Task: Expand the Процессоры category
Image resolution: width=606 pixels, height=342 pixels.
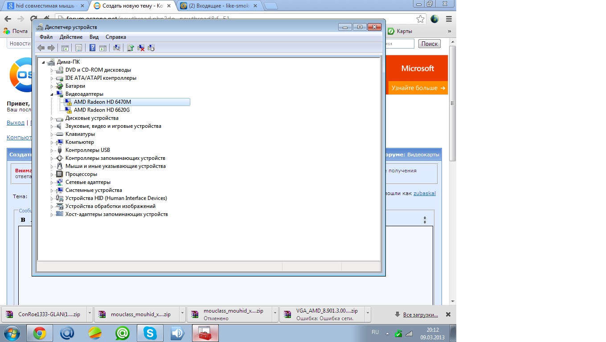Action: click(x=52, y=175)
